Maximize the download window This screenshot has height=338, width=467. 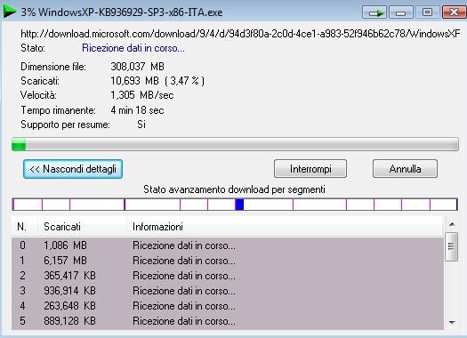pyautogui.click(x=427, y=12)
